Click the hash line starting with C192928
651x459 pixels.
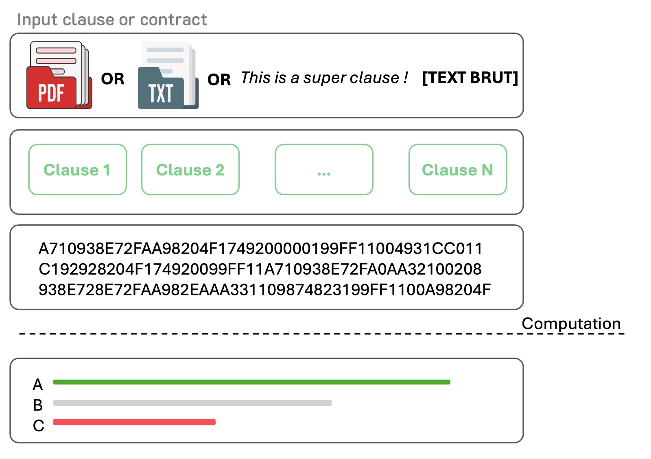click(x=260, y=269)
